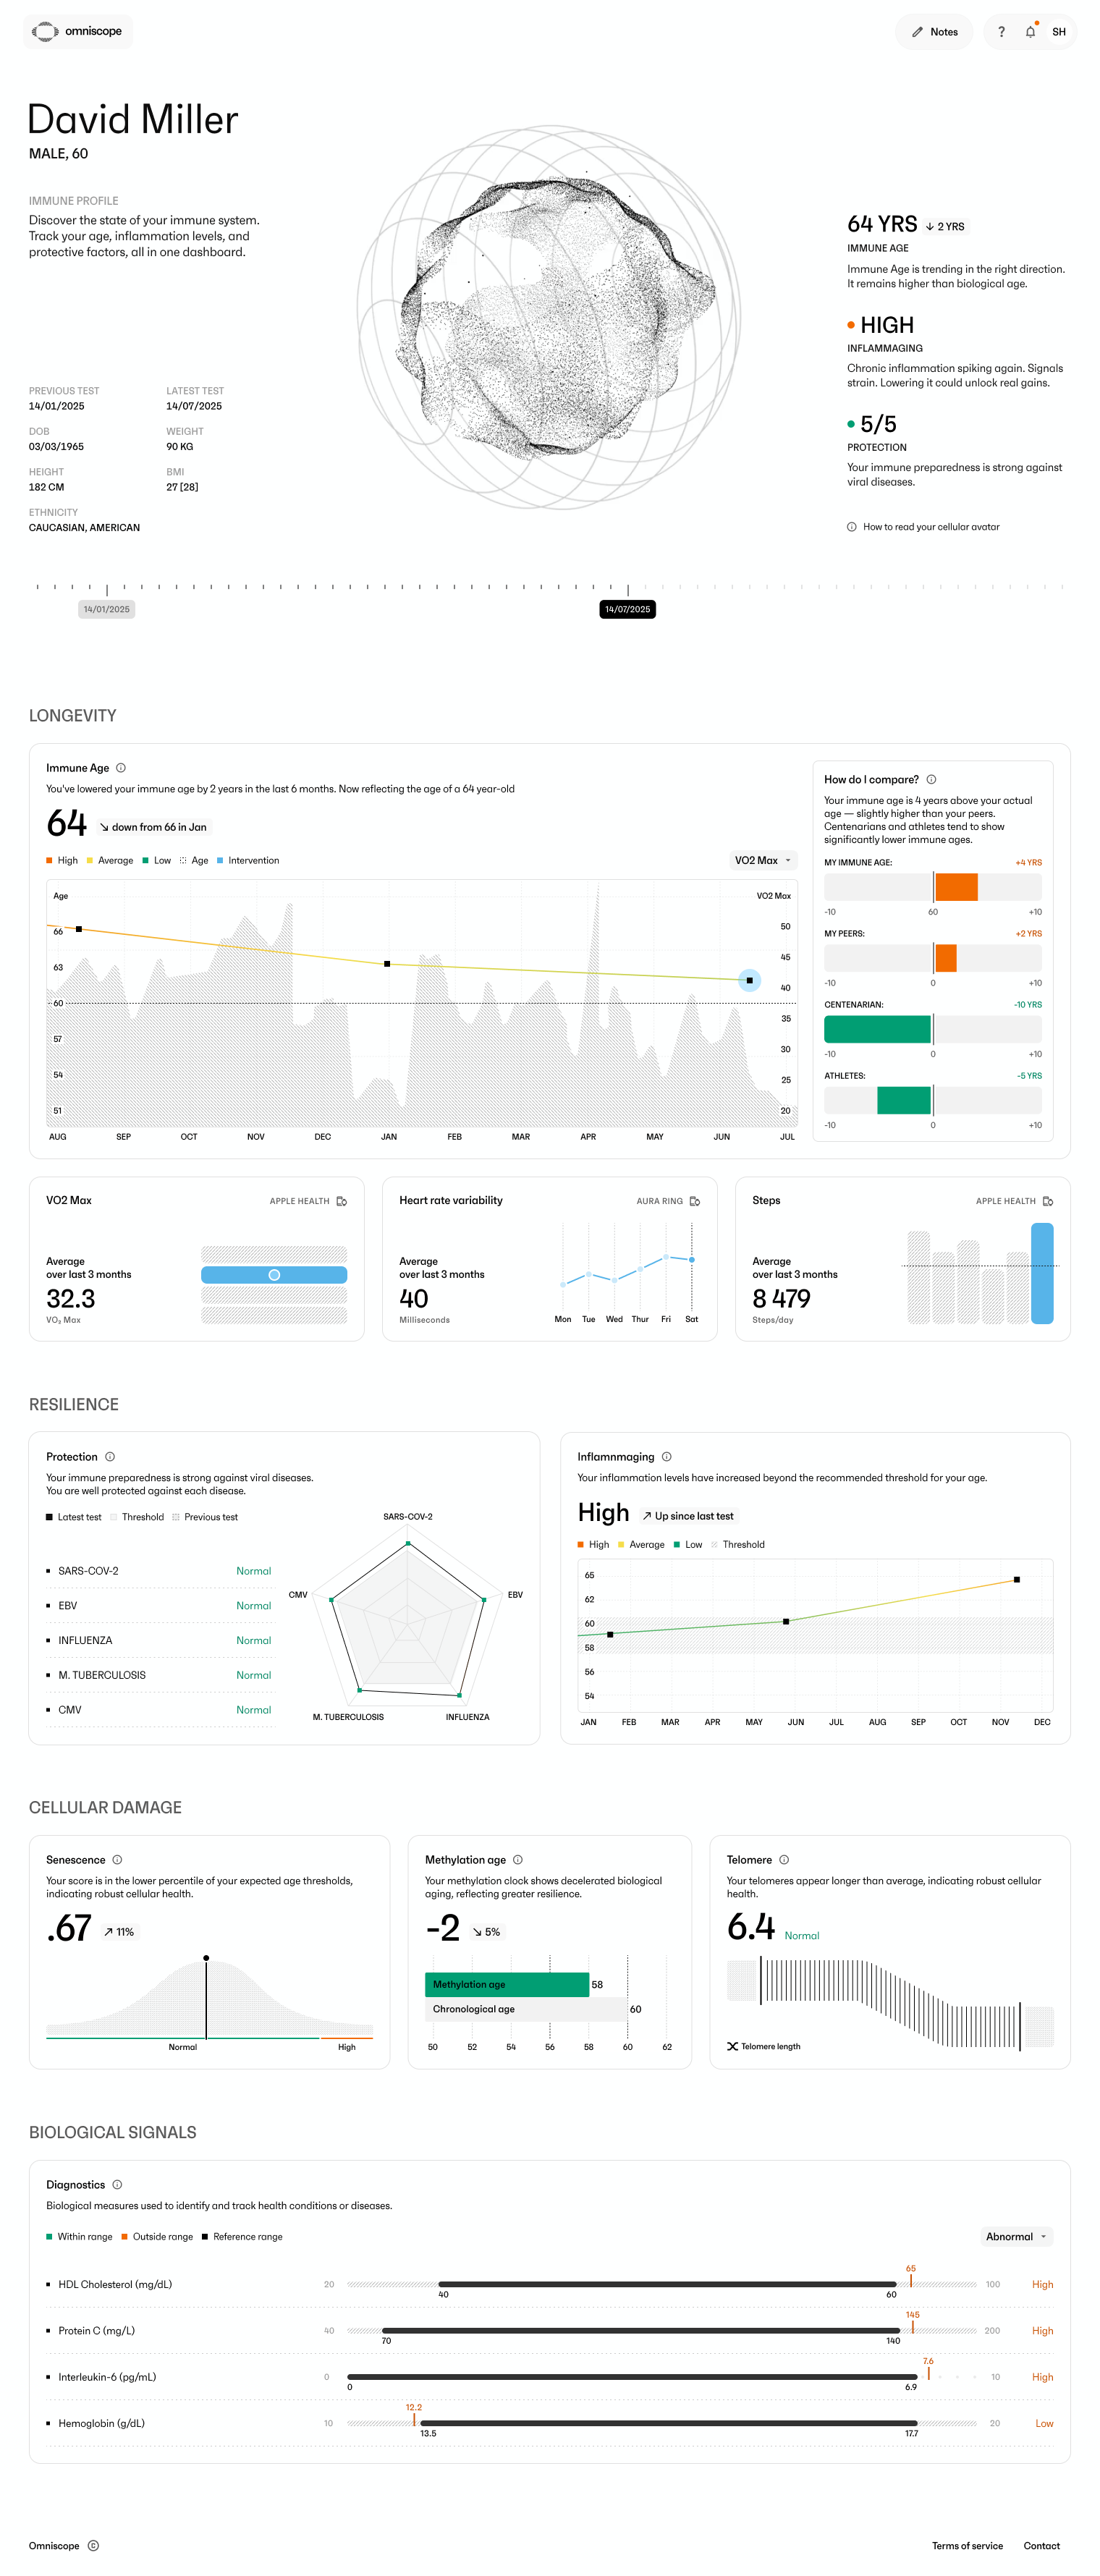Select the CMV row
Screen dimensions: 1100x2576
(x=159, y=1710)
